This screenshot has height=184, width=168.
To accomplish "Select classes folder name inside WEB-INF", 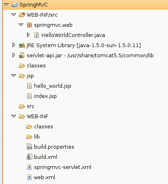I will 43,126.
